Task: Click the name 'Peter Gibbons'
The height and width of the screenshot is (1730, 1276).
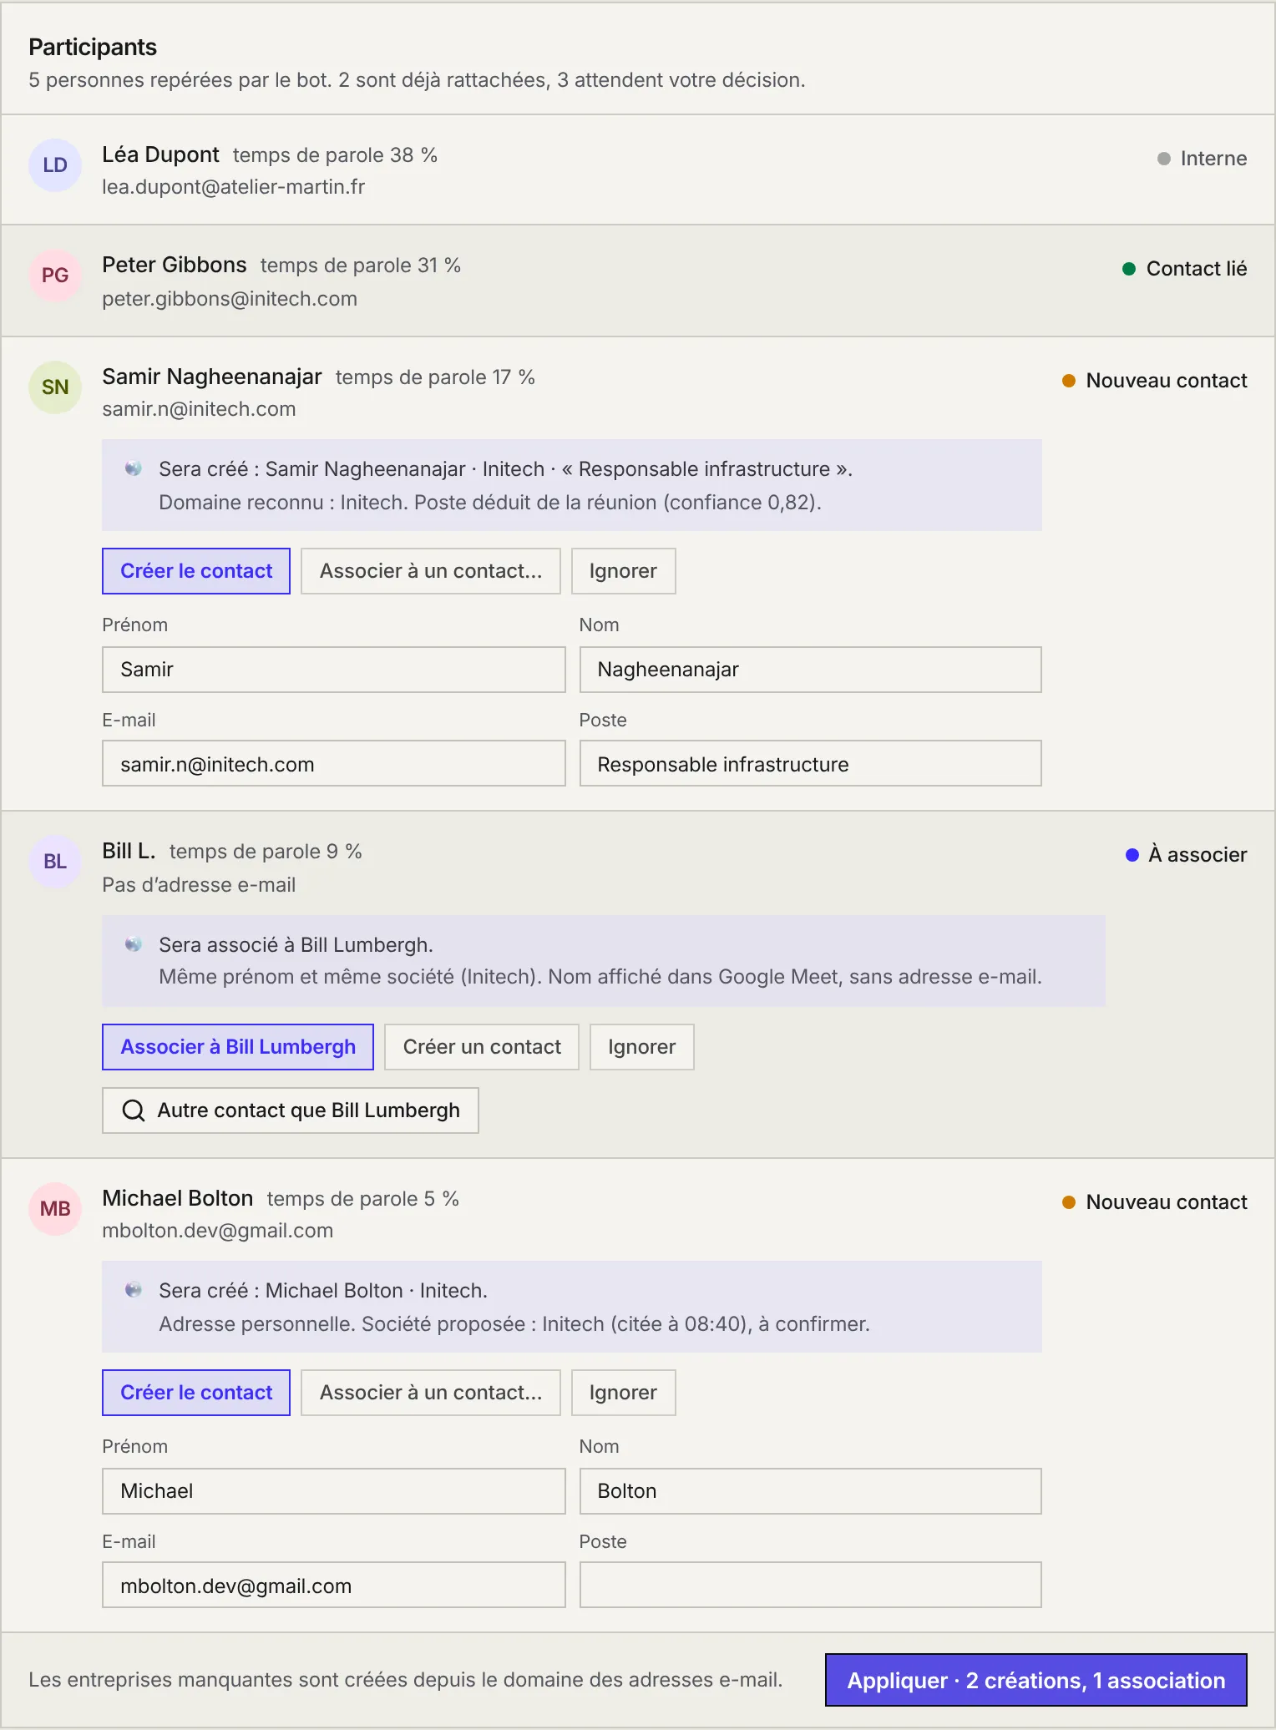Action: pyautogui.click(x=175, y=265)
